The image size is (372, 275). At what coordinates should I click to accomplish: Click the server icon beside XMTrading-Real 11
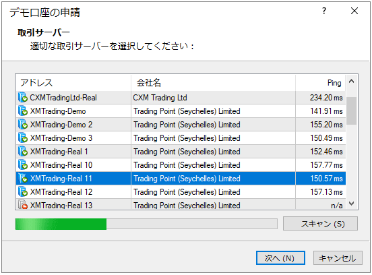23,179
